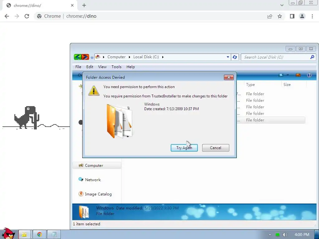Open recent locations dropdown beside nav arrows

(92, 58)
